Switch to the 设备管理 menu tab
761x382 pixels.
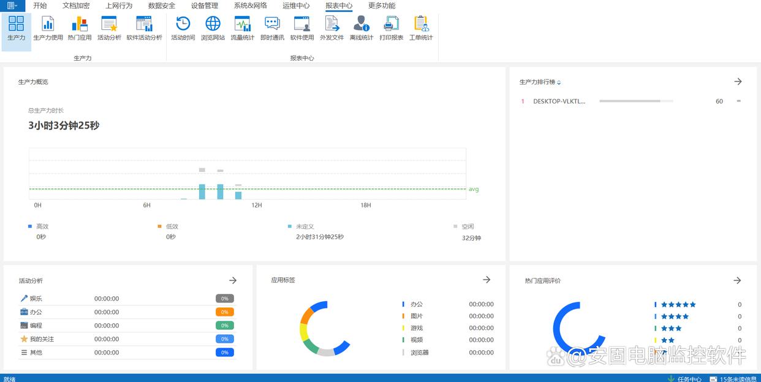coord(204,6)
